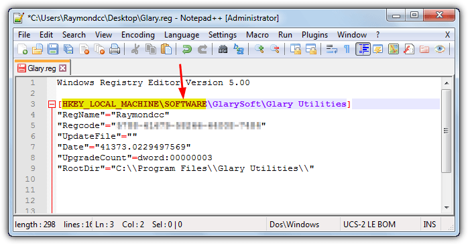Click the UCS-2 LE BOM status bar field
The width and height of the screenshot is (468, 244).
pos(369,225)
